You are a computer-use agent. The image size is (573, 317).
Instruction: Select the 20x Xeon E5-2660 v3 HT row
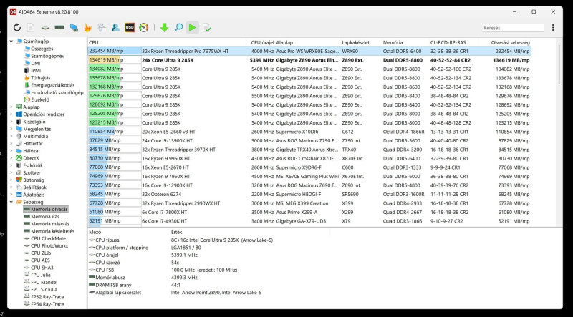(309, 132)
